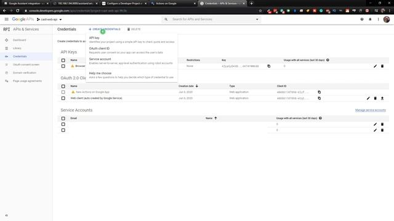The height and width of the screenshot is (221, 394).
Task: Edit the Web client OAuth entry
Action: (368, 98)
